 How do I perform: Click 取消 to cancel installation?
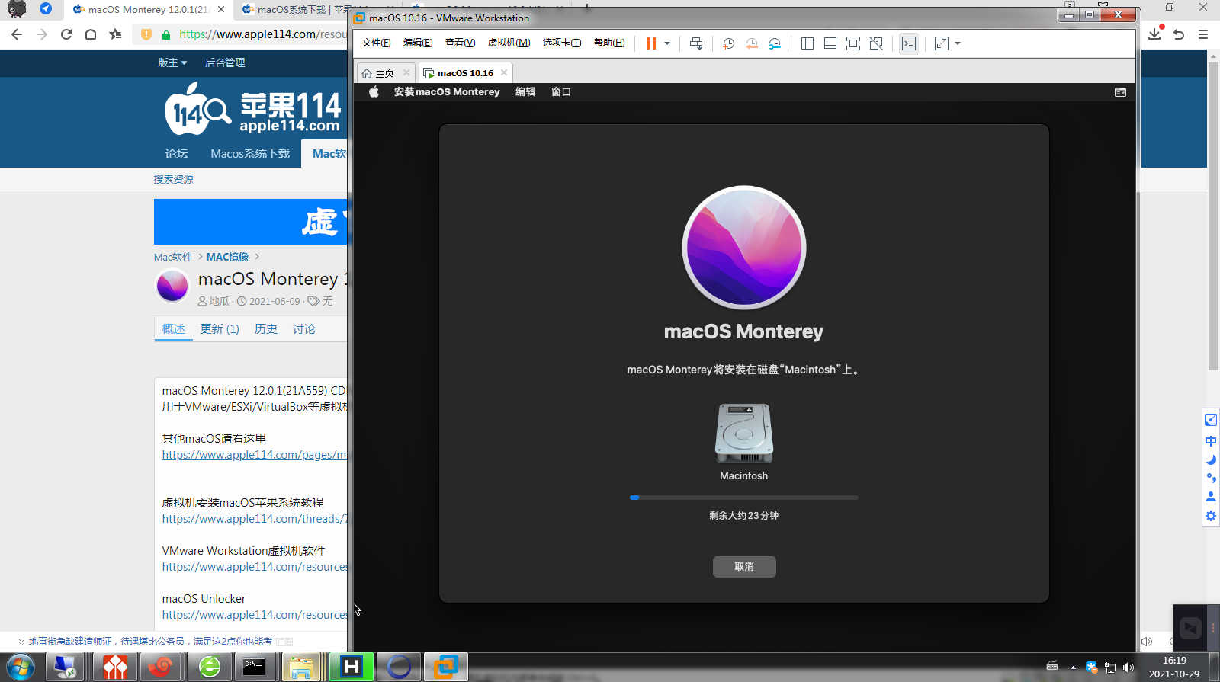point(744,567)
